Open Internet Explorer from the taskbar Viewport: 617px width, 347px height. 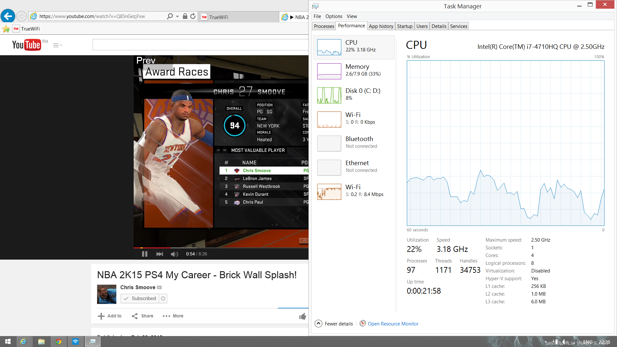[x=23, y=342]
